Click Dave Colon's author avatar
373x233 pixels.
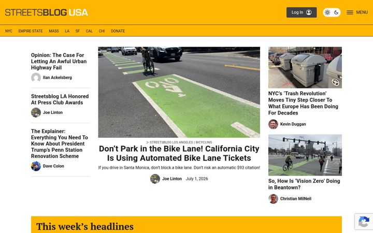(x=36, y=166)
